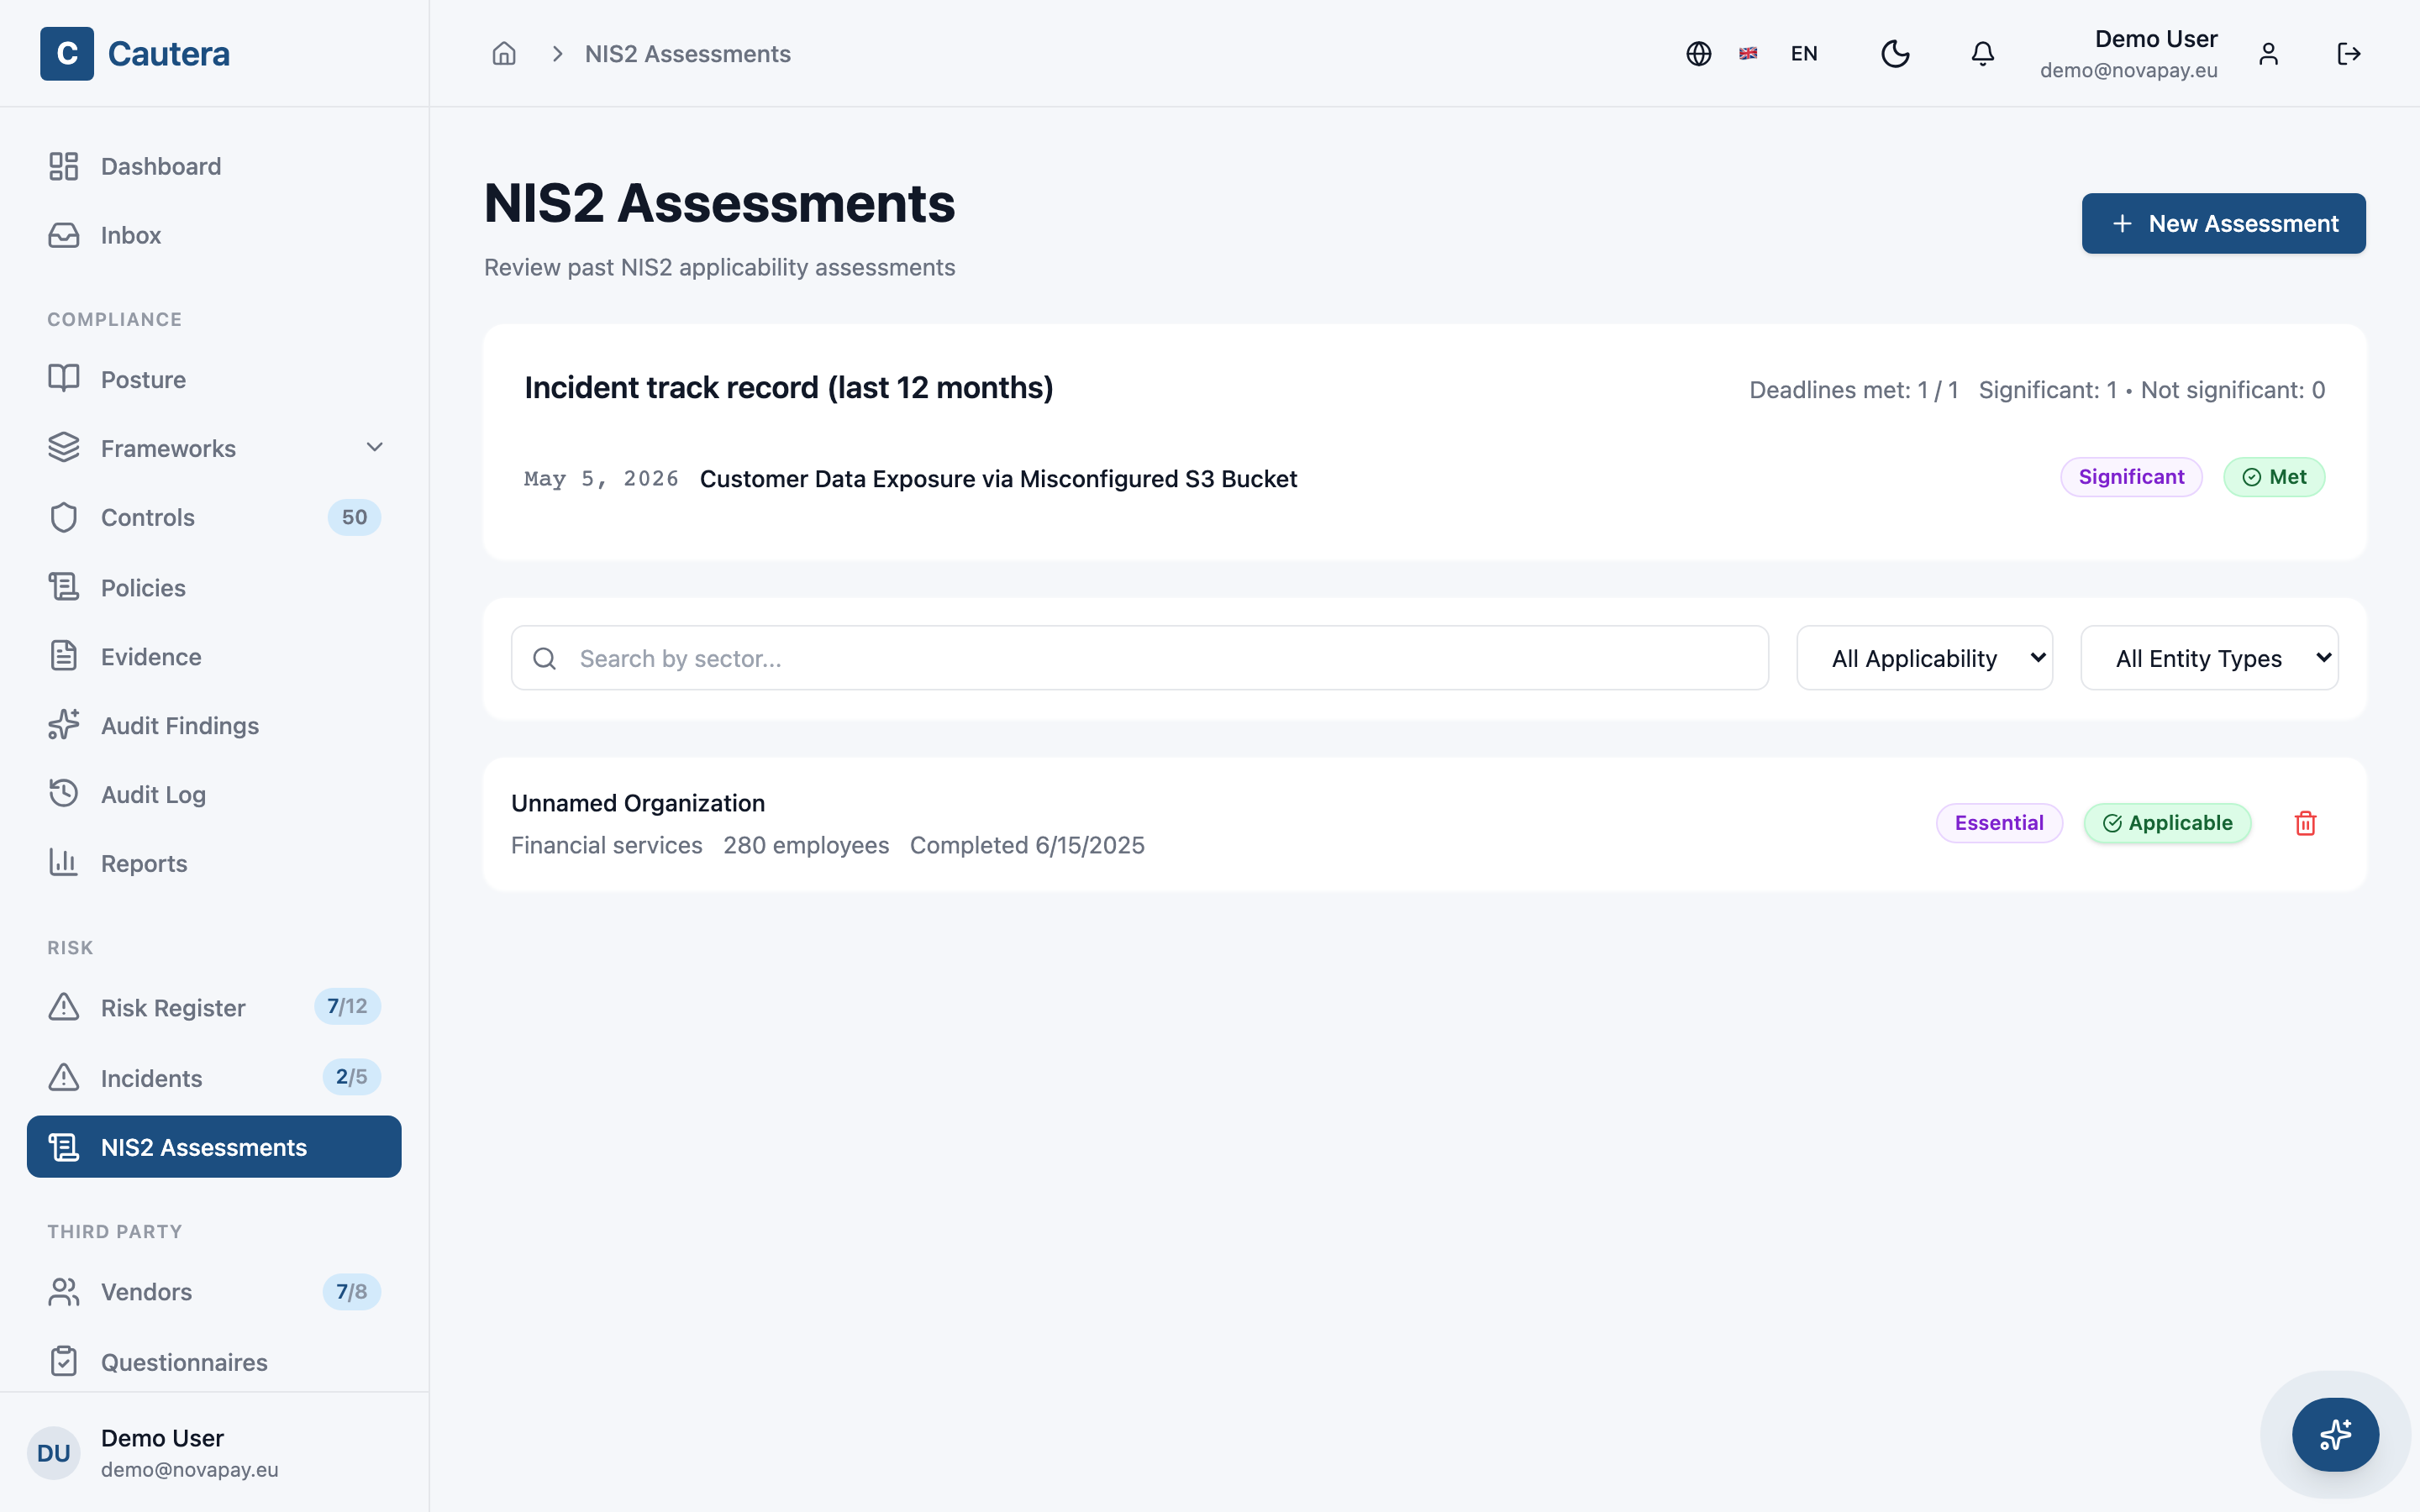Click Incident track record heading
2420x1512 pixels.
(x=788, y=387)
